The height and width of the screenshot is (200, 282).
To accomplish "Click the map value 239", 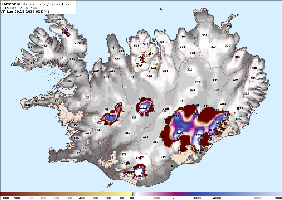I will tap(163, 157).
